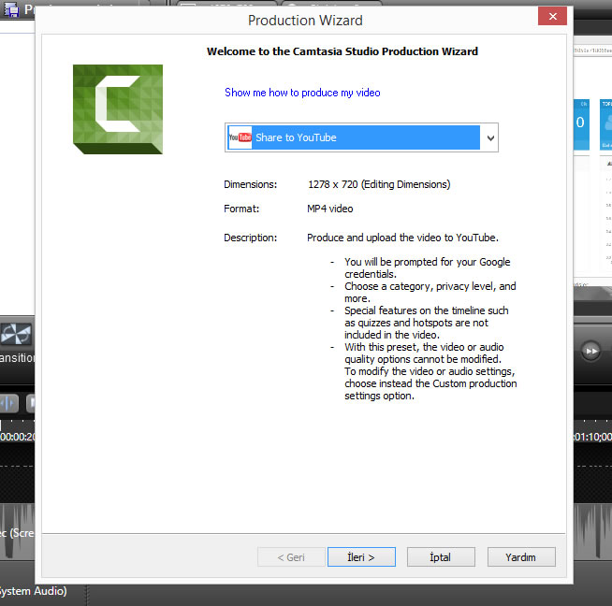Click the YouTube icon in the preset box

coord(240,137)
